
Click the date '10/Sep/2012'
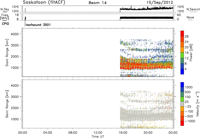click(x=160, y=2)
